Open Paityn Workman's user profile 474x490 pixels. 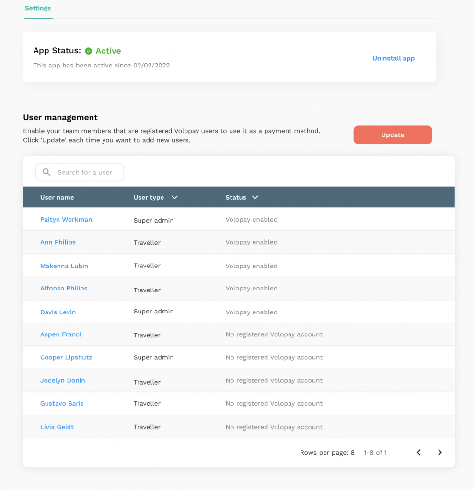click(x=66, y=219)
